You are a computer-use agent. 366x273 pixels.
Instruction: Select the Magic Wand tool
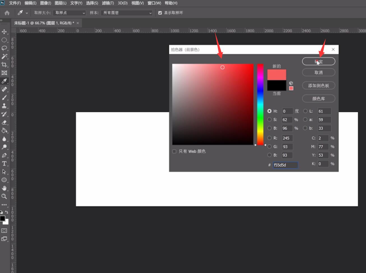[4, 56]
